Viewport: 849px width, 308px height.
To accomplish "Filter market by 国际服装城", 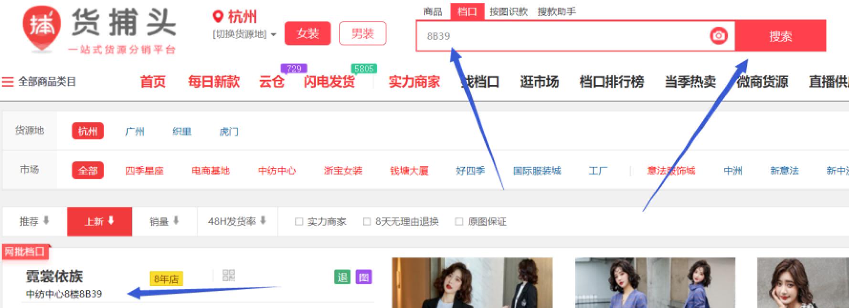I will click(x=537, y=170).
